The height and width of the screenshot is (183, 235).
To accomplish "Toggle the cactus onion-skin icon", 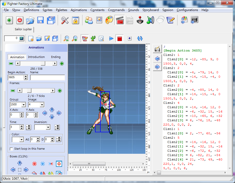I will pos(93,38).
